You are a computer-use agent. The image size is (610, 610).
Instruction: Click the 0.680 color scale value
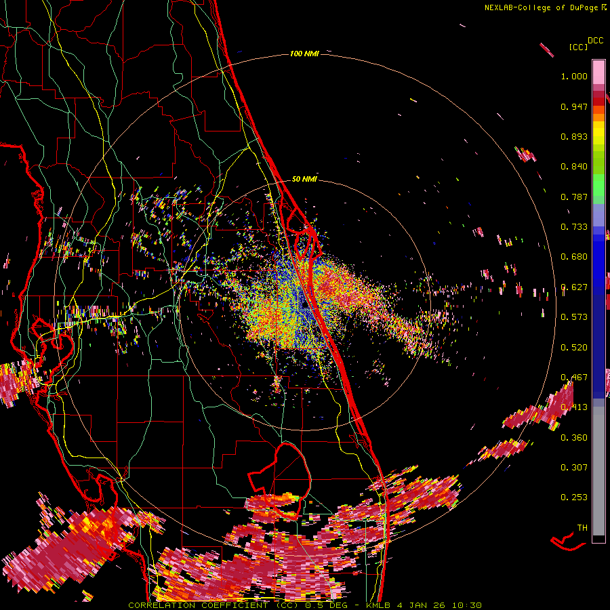(574, 257)
